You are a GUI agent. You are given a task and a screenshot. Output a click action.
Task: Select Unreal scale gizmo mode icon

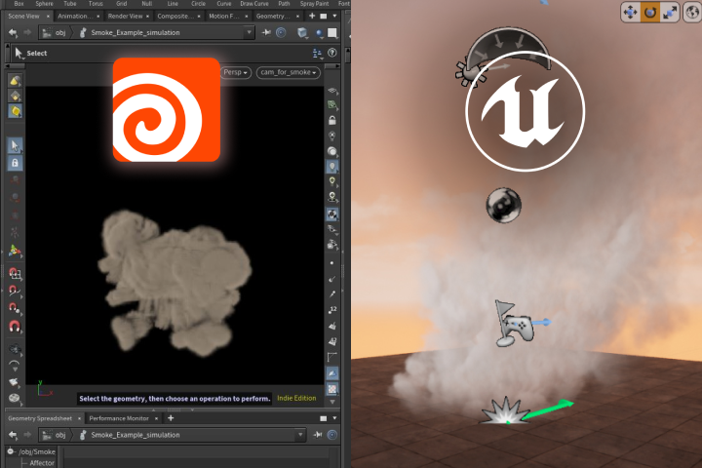pyautogui.click(x=669, y=12)
